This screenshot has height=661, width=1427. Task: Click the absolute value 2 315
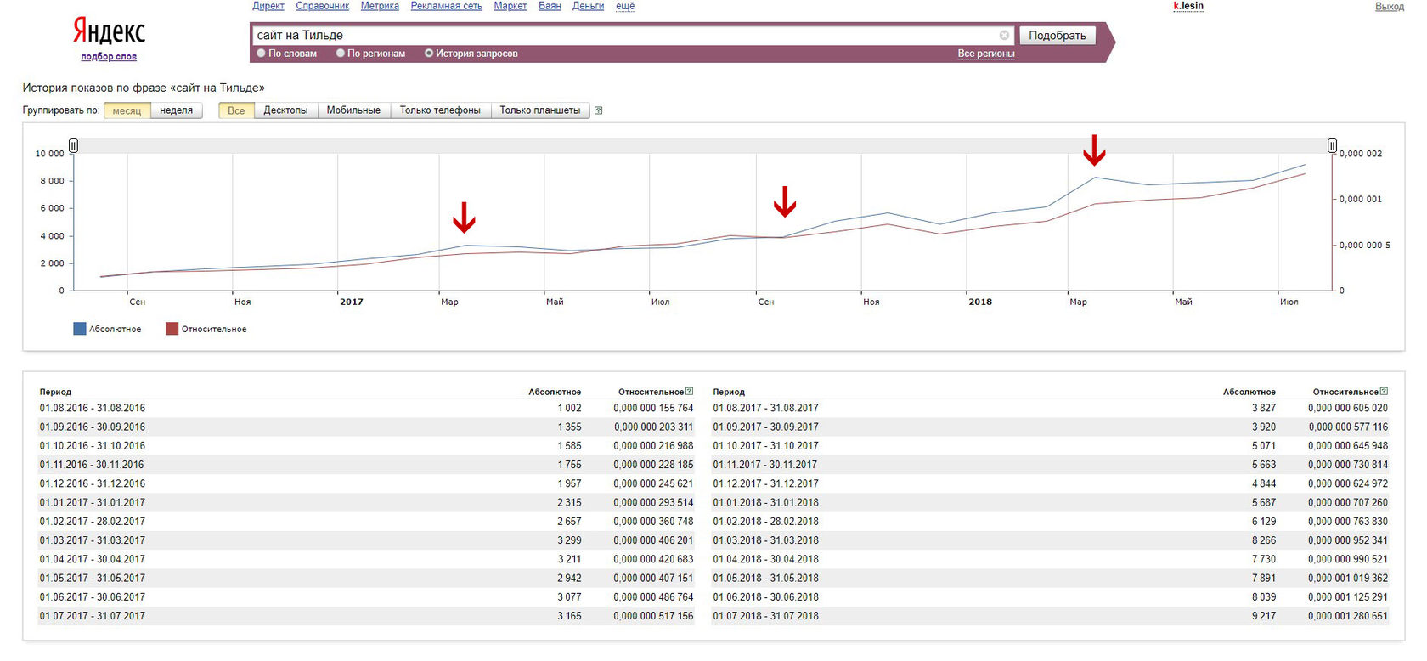coord(570,503)
